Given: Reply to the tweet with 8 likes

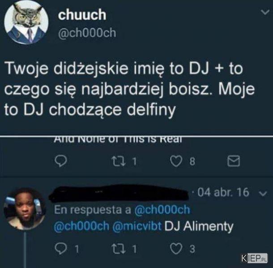Looking at the screenshot, I should point(60,161).
